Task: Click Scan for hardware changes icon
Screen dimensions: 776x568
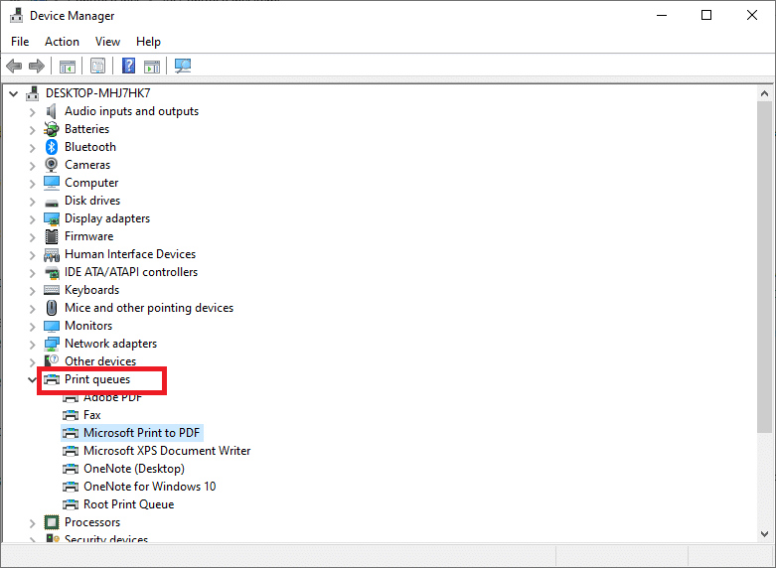Action: tap(183, 67)
